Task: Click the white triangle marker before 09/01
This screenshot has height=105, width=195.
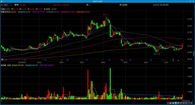Action: (122, 60)
